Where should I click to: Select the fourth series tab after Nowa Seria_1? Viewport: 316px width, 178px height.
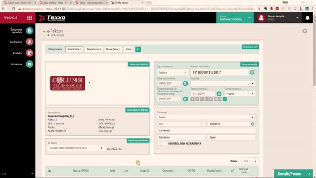pos(129,49)
